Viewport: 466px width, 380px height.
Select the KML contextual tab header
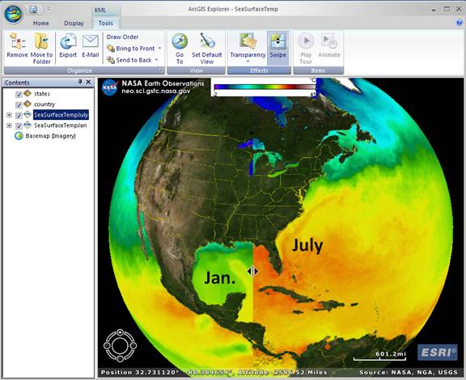click(x=100, y=10)
